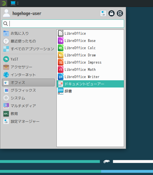Click the hogehoge-user name label

point(27,13)
